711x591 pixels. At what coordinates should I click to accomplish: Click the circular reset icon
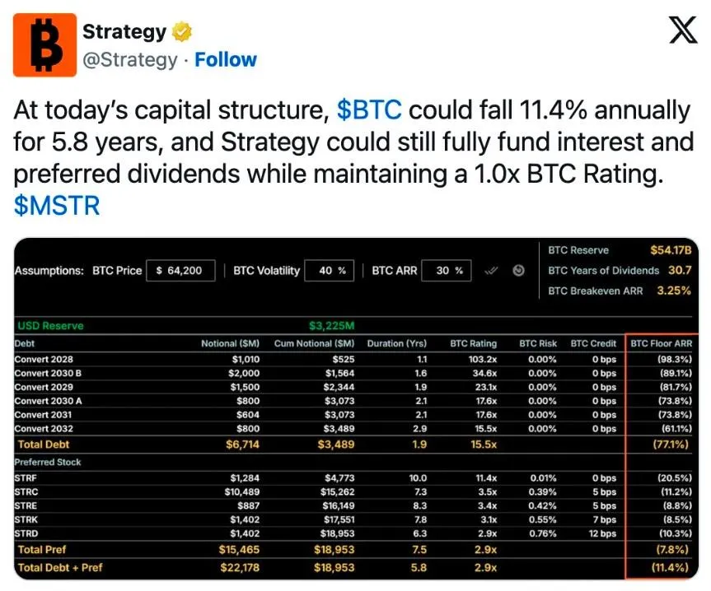[x=518, y=270]
